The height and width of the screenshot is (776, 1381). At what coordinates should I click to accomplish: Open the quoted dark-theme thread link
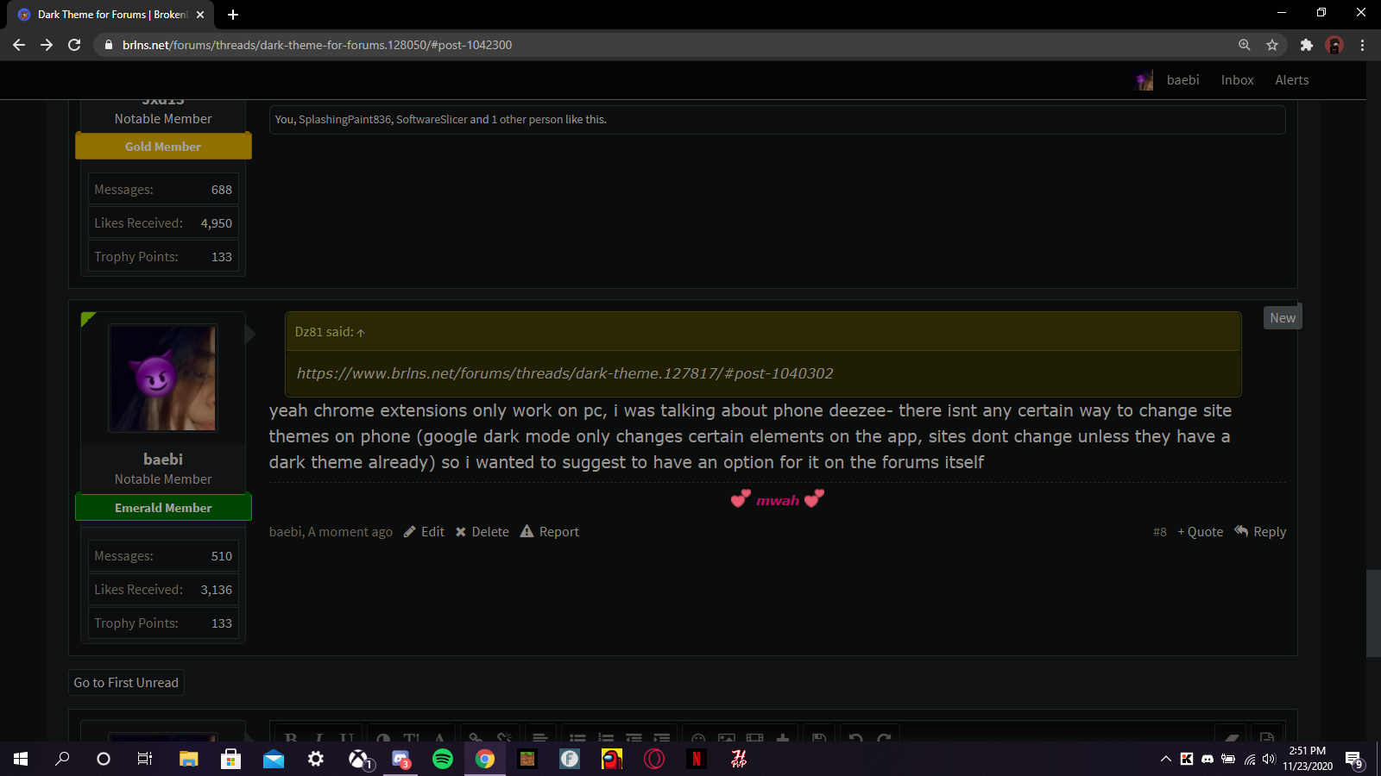pos(564,373)
